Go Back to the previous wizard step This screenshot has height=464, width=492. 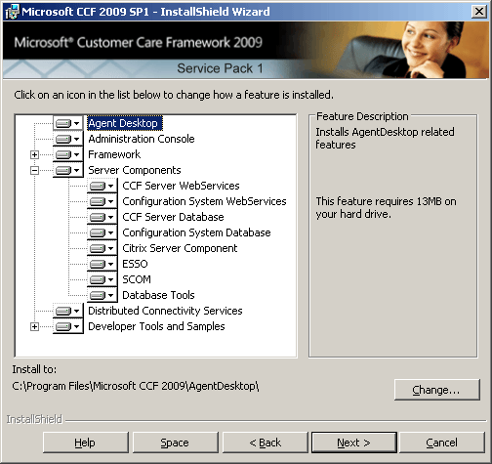click(265, 443)
